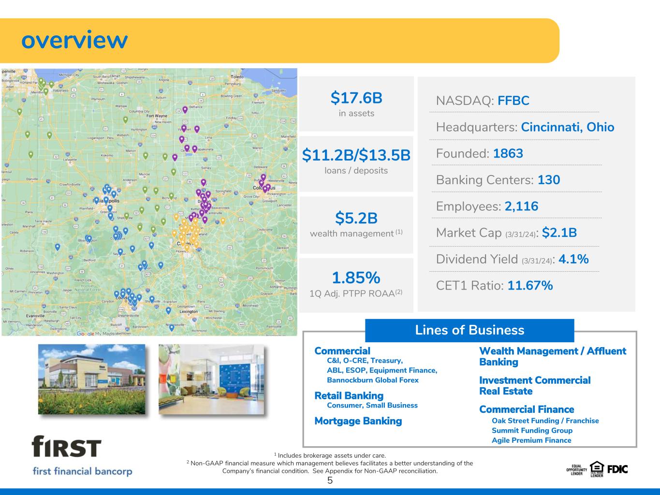Image resolution: width=660 pixels, height=495 pixels.
Task: Click the orange map pin east of Dayton
Action: click(x=223, y=221)
